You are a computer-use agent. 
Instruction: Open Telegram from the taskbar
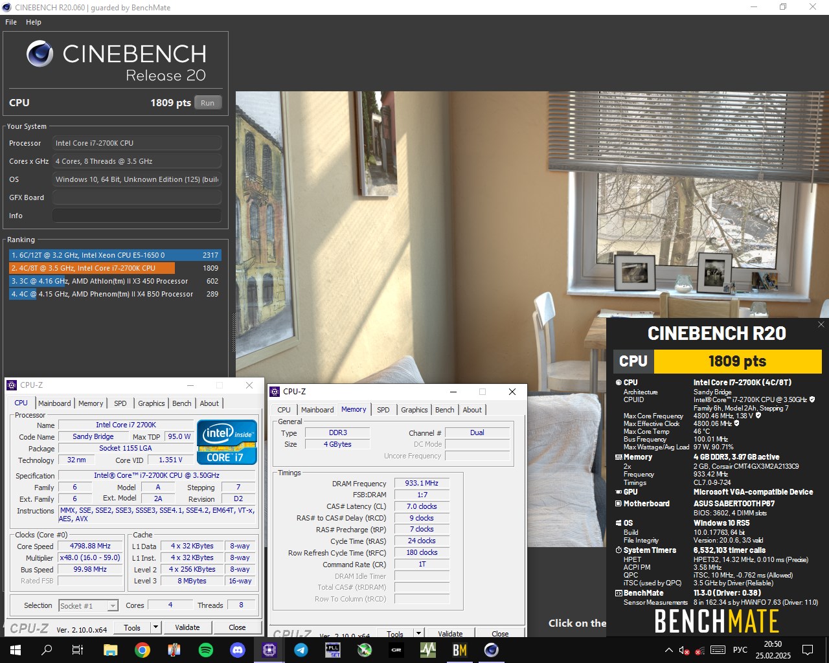point(301,649)
